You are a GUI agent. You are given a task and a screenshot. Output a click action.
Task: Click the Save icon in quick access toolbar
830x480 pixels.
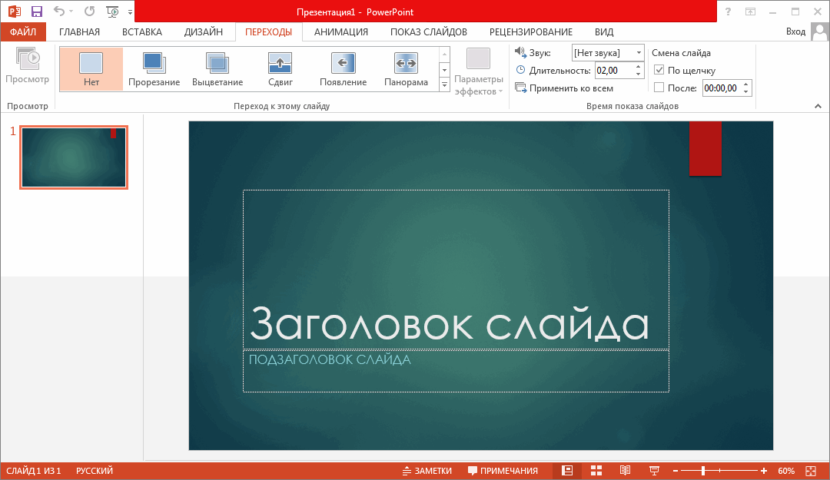36,12
